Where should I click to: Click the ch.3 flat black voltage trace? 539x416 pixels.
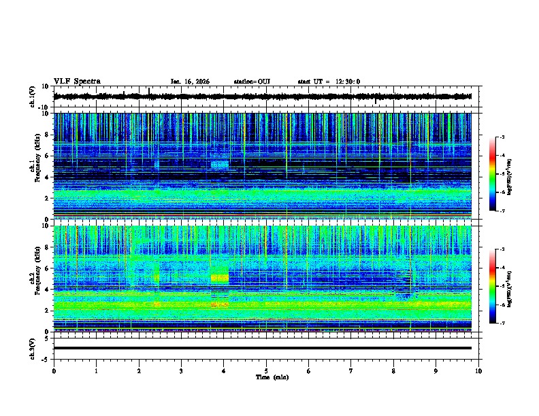pos(262,348)
